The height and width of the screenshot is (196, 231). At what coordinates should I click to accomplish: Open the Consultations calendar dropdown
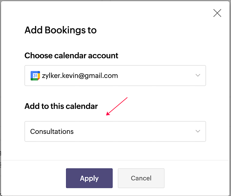(115, 131)
